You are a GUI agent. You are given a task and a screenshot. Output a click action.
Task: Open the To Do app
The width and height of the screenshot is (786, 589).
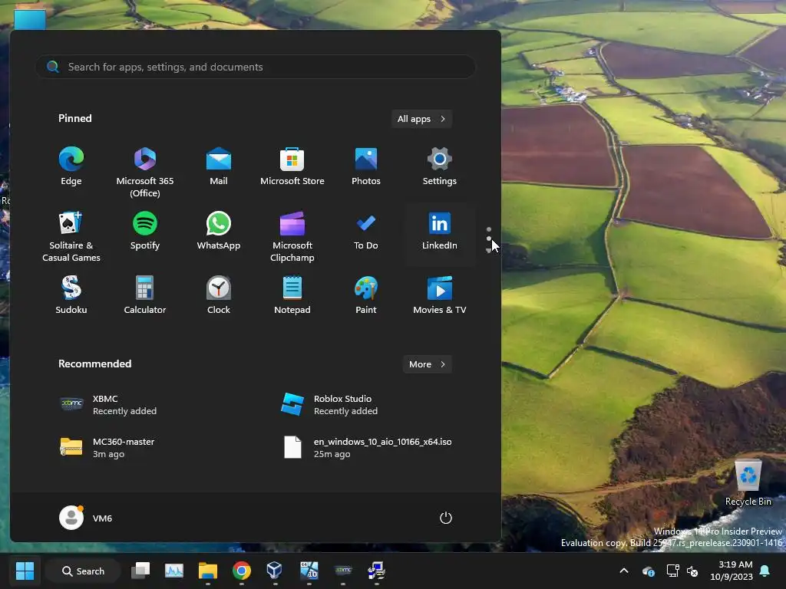tap(366, 230)
